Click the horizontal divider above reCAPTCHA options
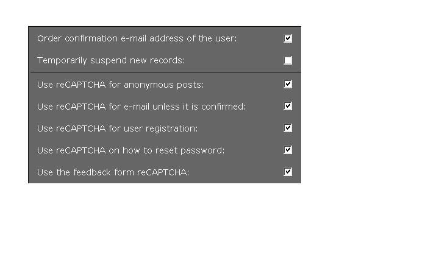 [x=165, y=72]
